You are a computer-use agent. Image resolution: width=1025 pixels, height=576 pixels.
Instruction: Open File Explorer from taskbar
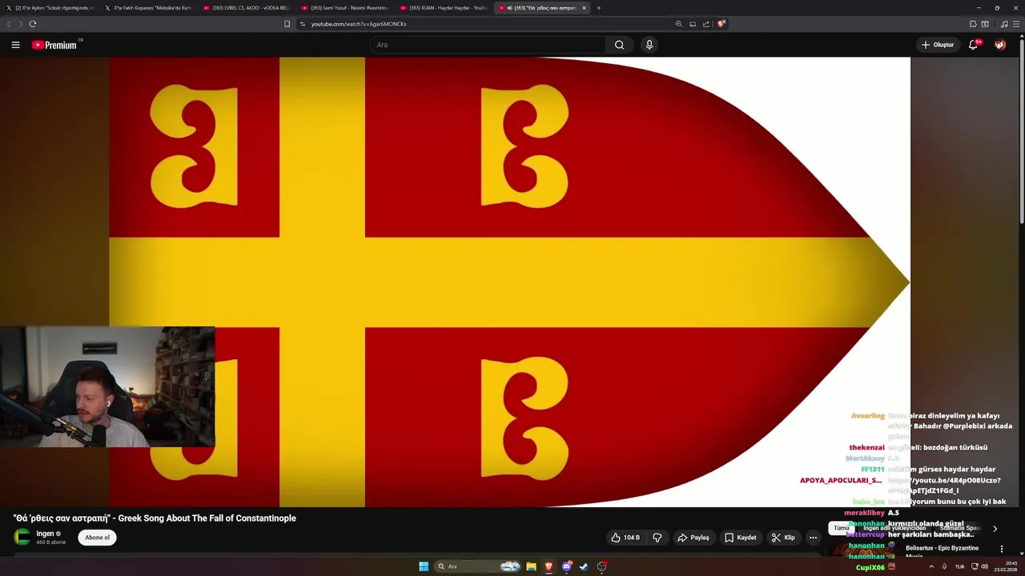(x=531, y=566)
